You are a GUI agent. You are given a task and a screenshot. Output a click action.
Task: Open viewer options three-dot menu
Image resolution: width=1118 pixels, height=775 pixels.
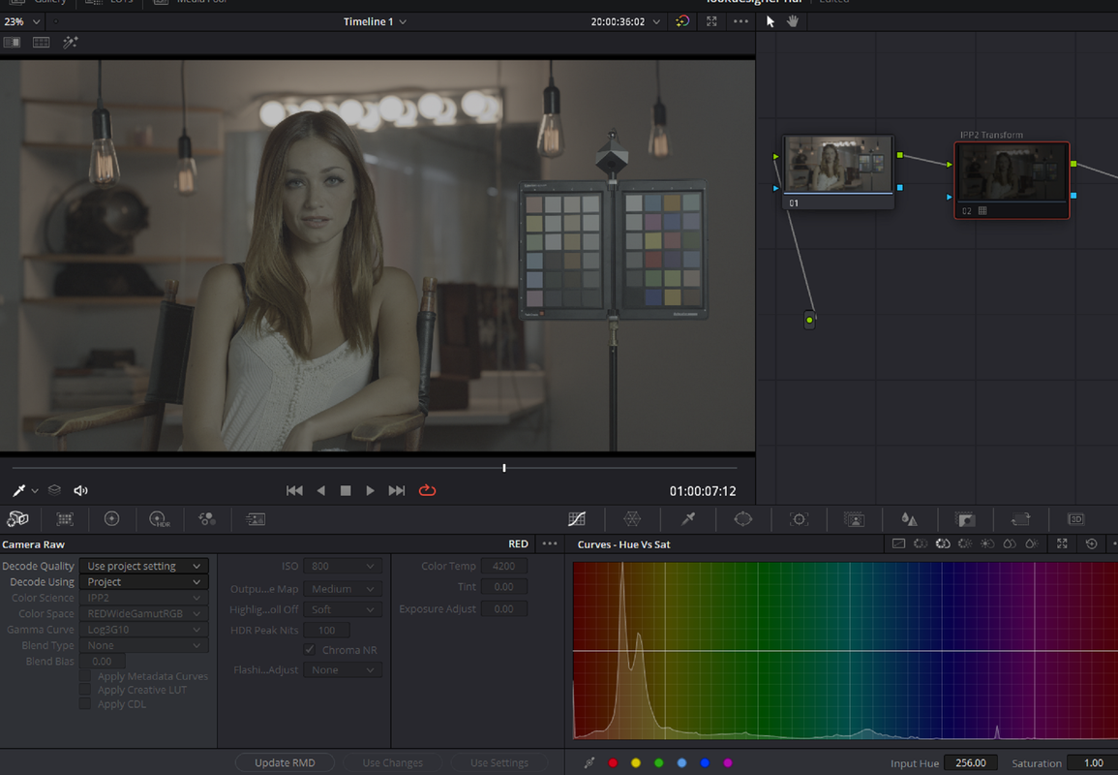(x=740, y=21)
